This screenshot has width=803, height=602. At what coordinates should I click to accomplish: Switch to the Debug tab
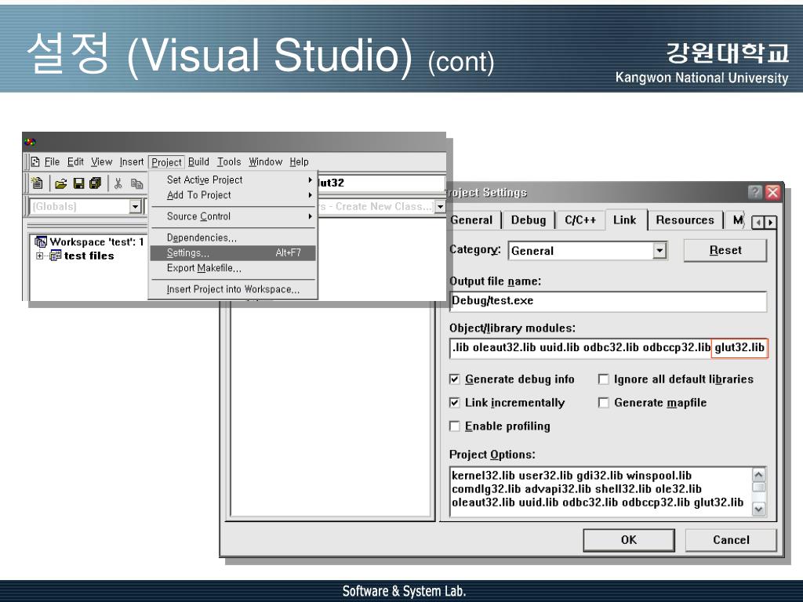coord(529,220)
